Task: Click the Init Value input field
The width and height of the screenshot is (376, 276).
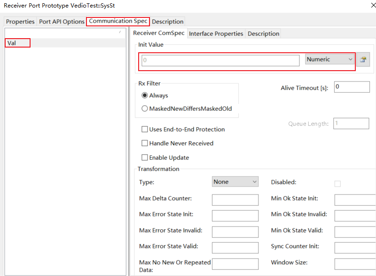Action: [x=219, y=60]
